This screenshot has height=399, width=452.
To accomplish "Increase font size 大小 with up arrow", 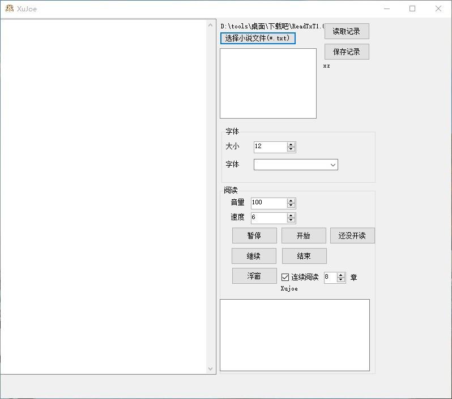I will 291,145.
